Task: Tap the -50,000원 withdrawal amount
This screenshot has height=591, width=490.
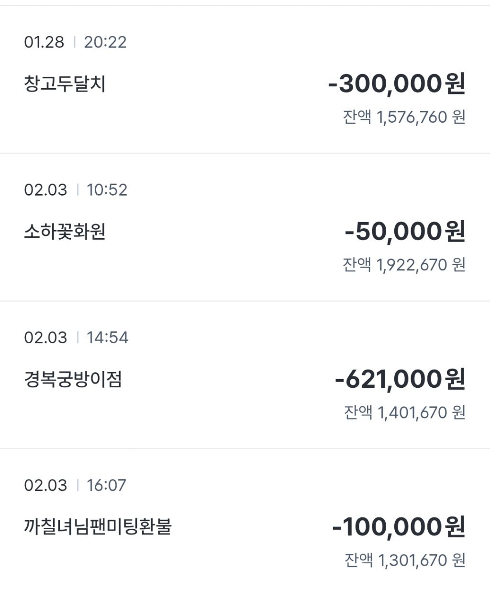Action: (x=405, y=232)
